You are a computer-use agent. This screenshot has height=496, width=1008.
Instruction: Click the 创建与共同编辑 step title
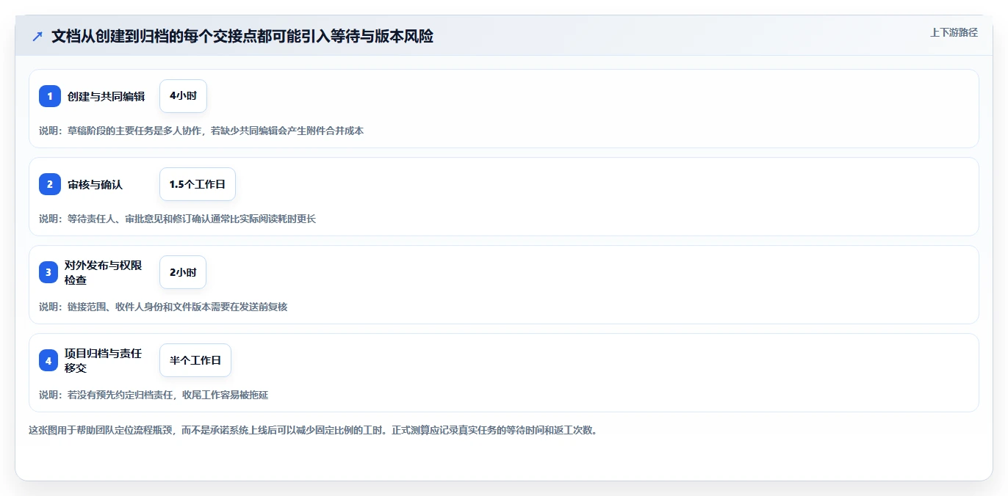coord(106,96)
